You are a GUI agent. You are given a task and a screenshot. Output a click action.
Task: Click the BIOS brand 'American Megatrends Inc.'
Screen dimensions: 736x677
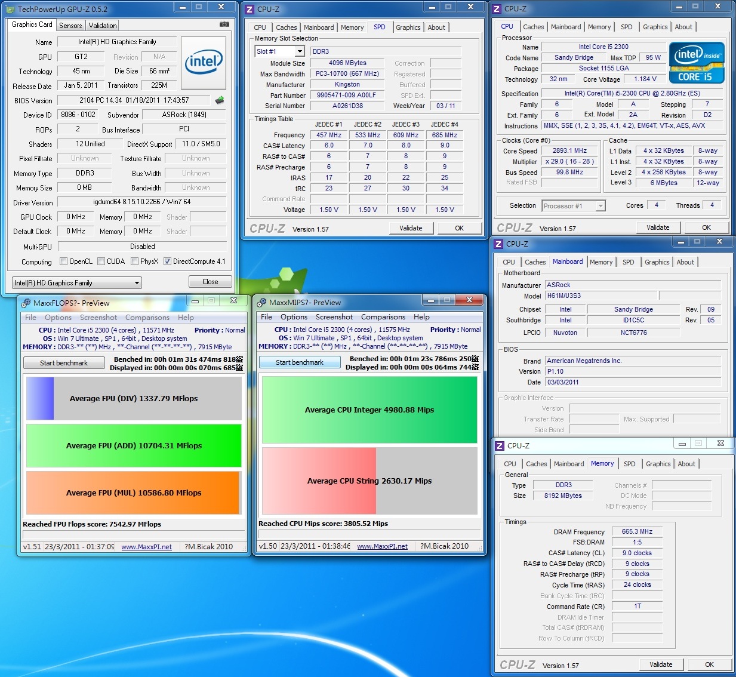[633, 361]
